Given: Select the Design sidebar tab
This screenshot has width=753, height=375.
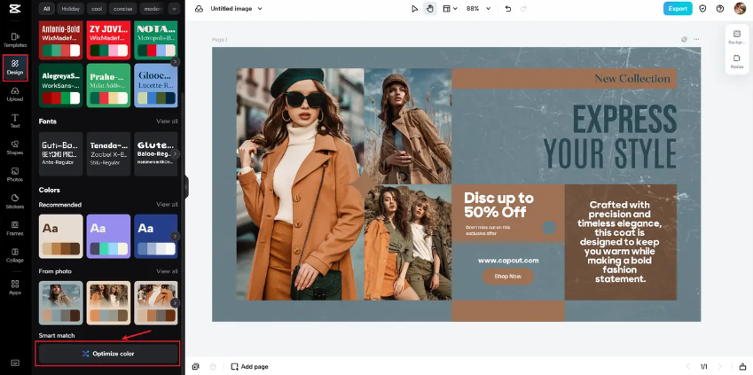Looking at the screenshot, I should (x=15, y=67).
